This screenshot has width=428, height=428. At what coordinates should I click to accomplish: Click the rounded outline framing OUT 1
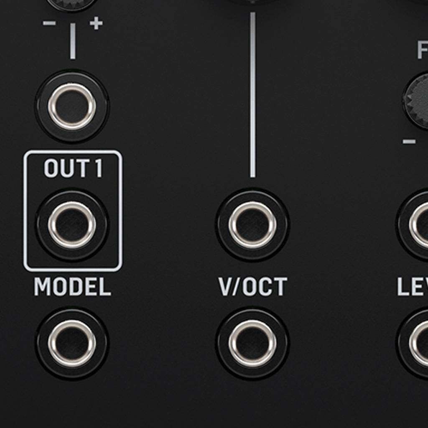click(73, 211)
